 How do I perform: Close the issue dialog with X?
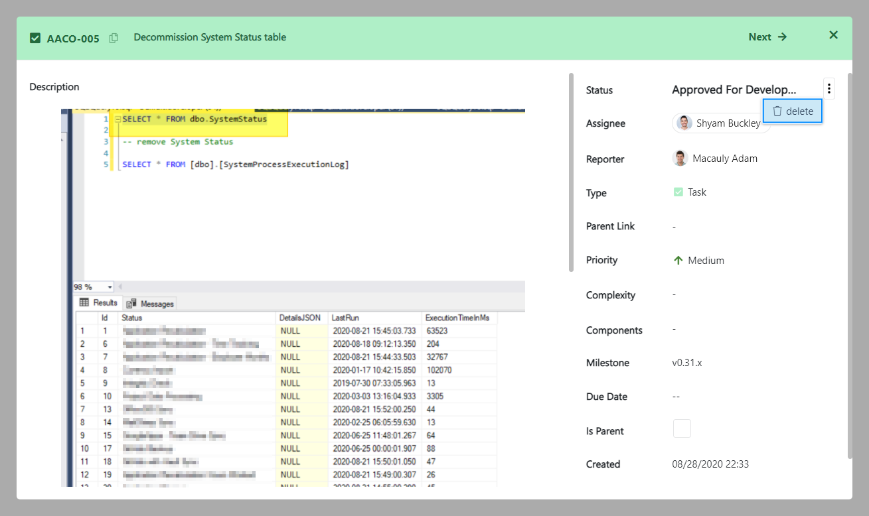tap(833, 35)
